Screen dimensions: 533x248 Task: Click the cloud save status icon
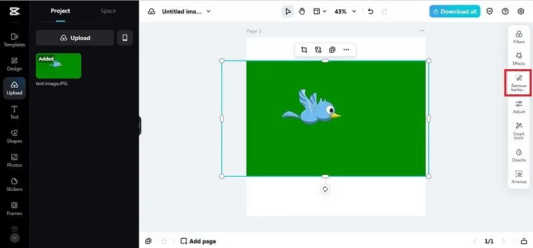(152, 11)
